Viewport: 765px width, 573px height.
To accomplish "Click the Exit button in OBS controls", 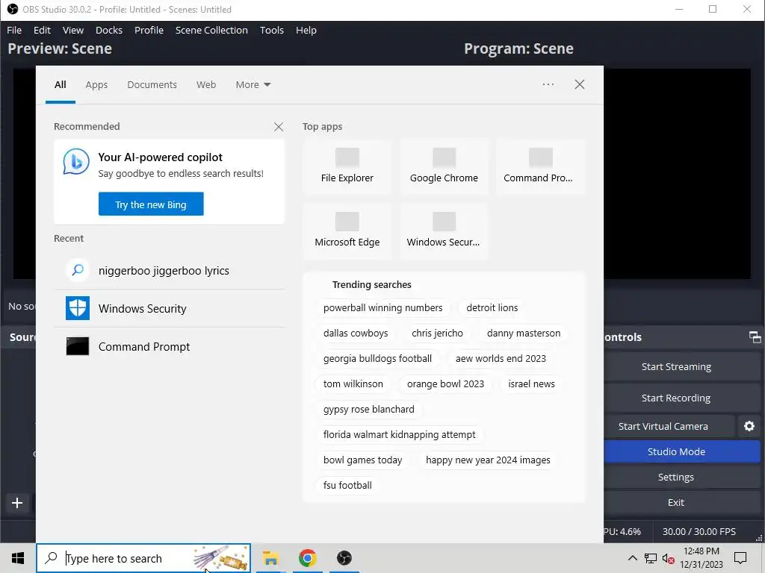I will click(675, 502).
